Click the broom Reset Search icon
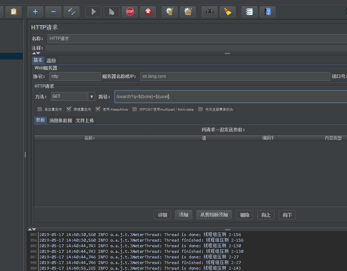347x271 pixels. coord(228,12)
